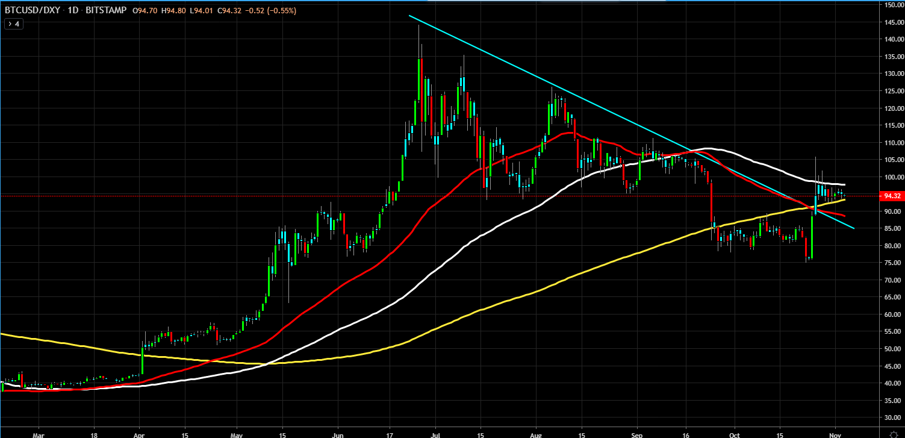Click the 90.00 price axis label
The height and width of the screenshot is (438, 905).
tap(893, 211)
